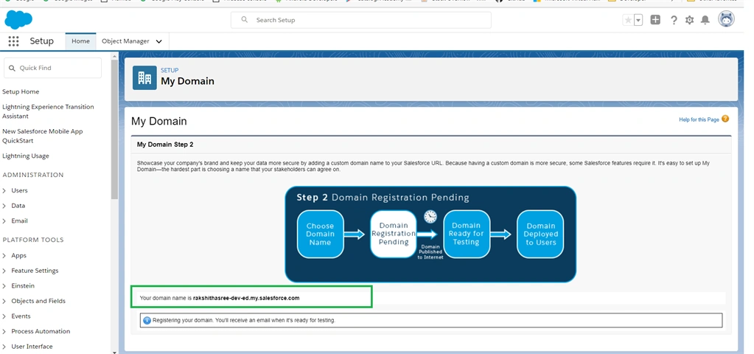
Task: Click the Help for this Page link
Action: 699,119
